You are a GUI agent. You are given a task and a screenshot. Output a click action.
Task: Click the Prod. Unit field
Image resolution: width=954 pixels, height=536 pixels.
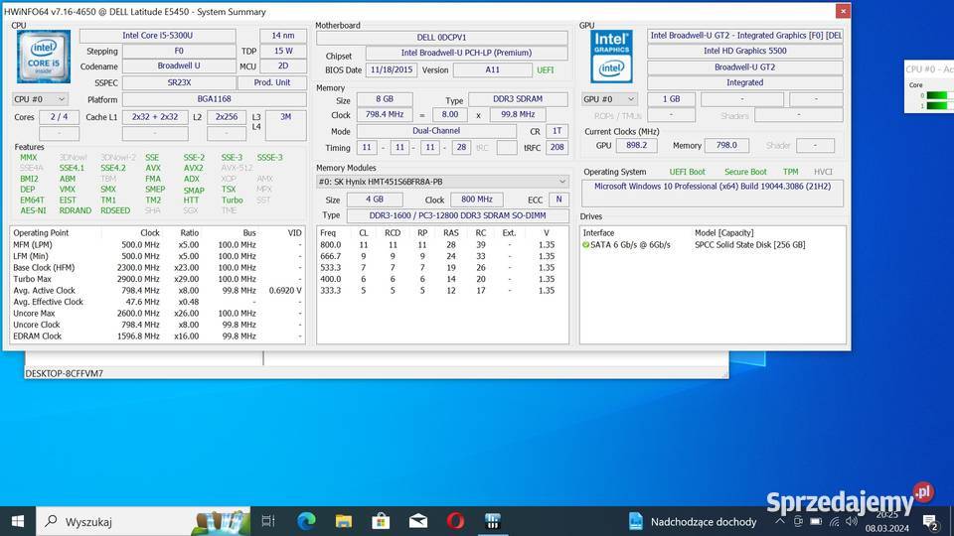(272, 82)
